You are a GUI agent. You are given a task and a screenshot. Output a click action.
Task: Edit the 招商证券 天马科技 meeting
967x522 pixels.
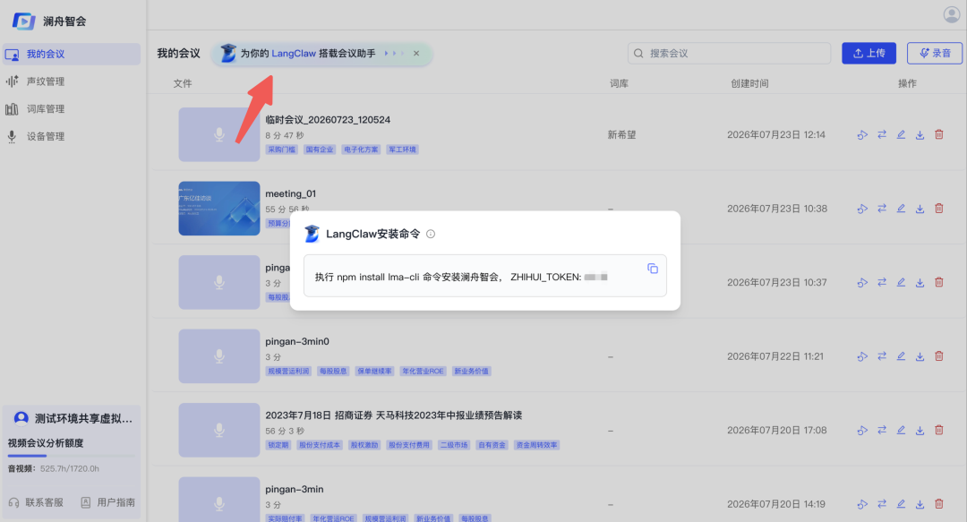pos(901,430)
